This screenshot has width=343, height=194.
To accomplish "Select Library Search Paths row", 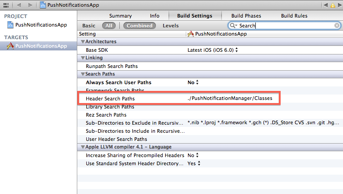I will (210, 107).
